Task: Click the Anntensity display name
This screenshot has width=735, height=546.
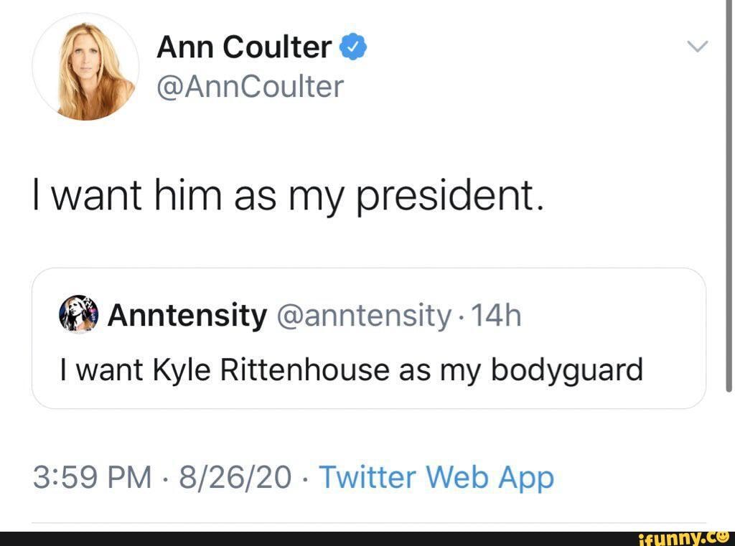Action: click(x=187, y=314)
